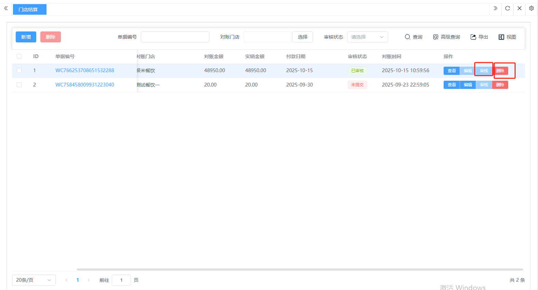Go to page 1 in pagination
The width and height of the screenshot is (538, 290).
click(78, 280)
